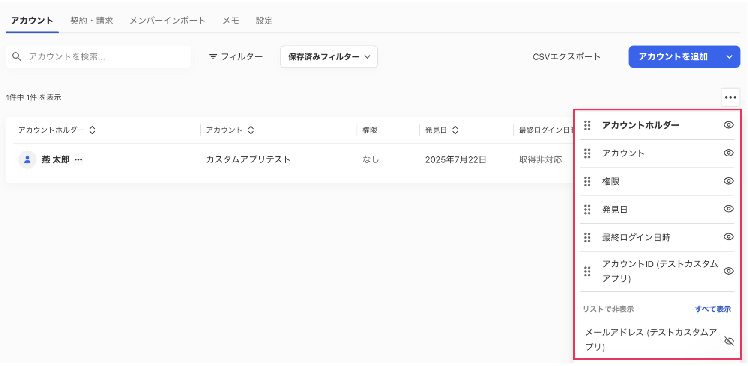Click the search magnifier icon
The height and width of the screenshot is (366, 748).
click(17, 56)
